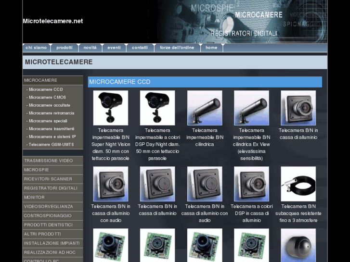Image resolution: width=350 pixels, height=262 pixels.
Task: Open 'Microcamere CMOS' sidebar link
Action: point(46,97)
